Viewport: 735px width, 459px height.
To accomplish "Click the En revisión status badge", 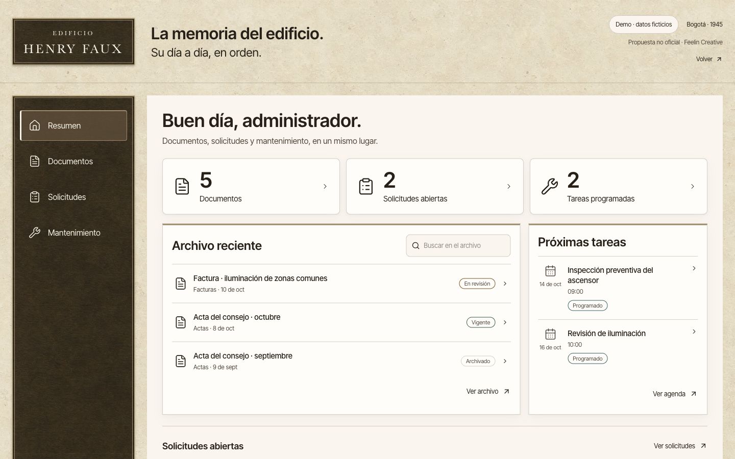I will (477, 284).
